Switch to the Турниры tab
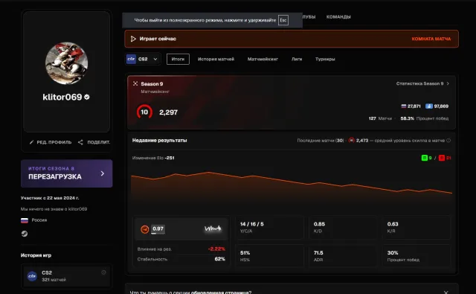476x294 pixels. [325, 59]
